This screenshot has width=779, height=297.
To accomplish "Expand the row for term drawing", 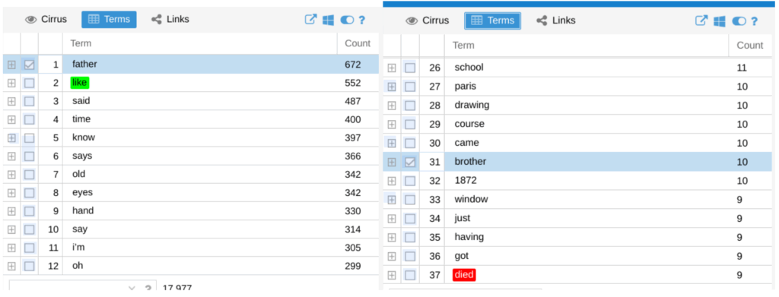I will (x=392, y=106).
